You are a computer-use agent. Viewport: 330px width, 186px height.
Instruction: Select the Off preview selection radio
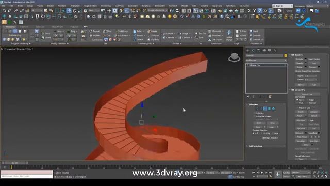(x=253, y=133)
